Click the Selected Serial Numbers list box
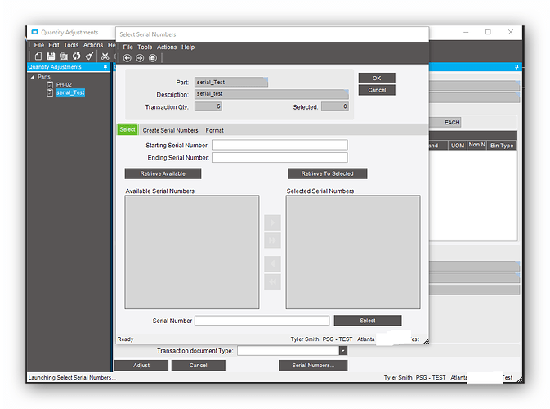This screenshot has width=550, height=409. [353, 252]
